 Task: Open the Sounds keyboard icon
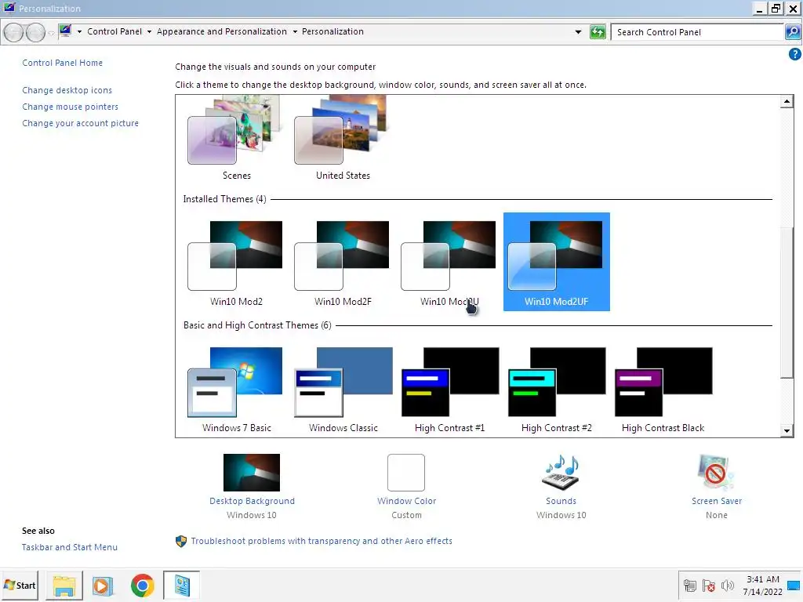click(561, 472)
